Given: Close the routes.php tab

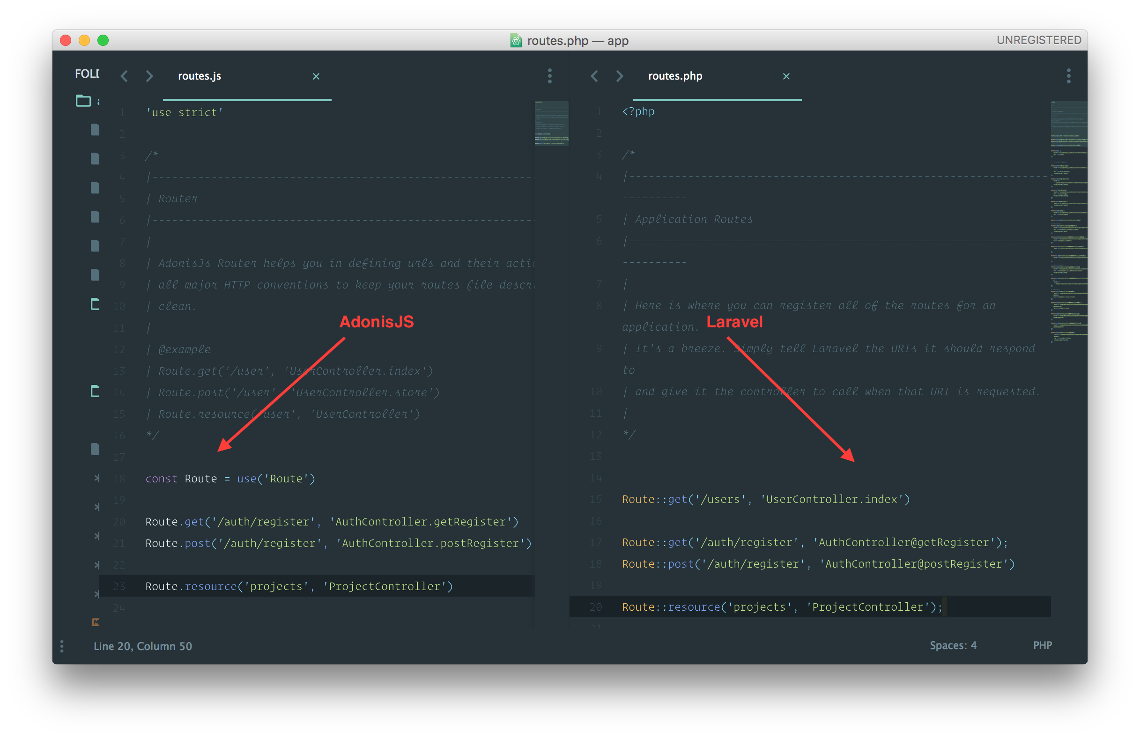Looking at the screenshot, I should [786, 76].
